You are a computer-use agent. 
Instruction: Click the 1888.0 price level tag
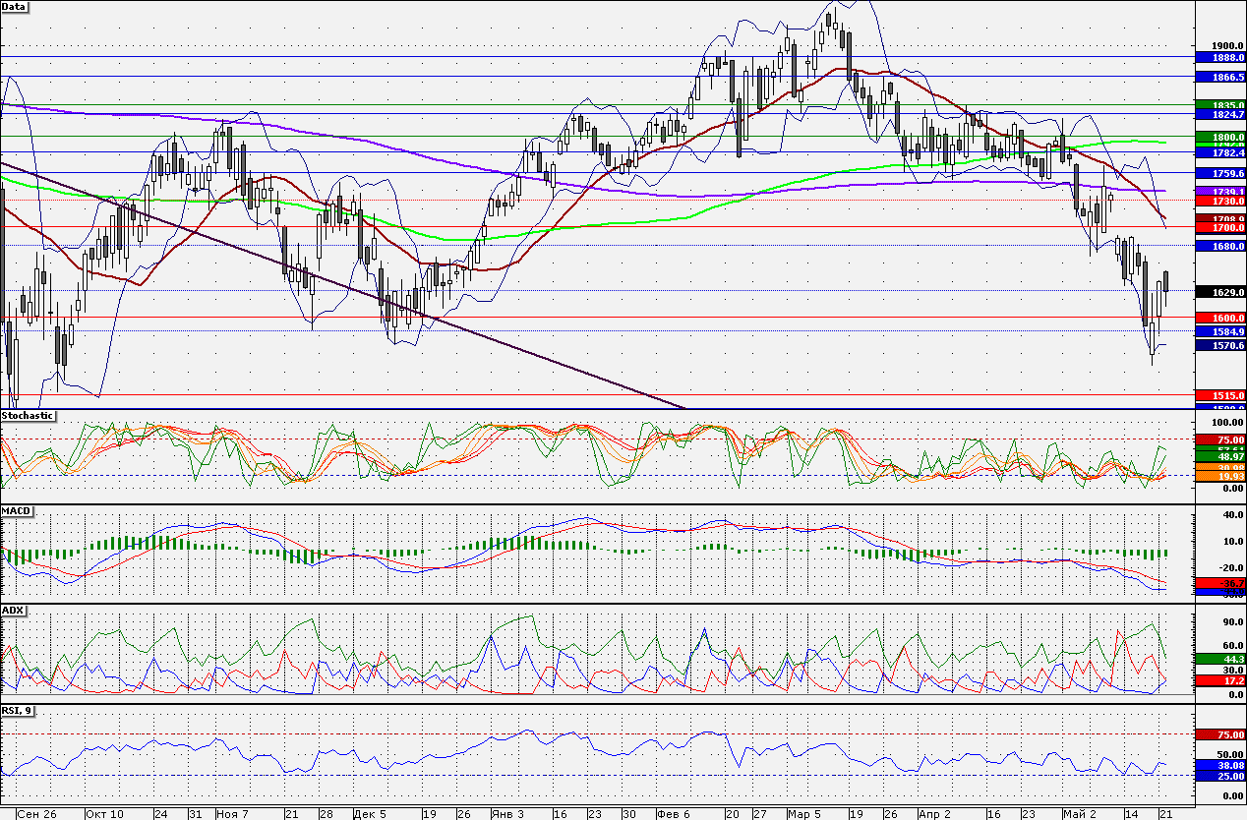pyautogui.click(x=1220, y=58)
